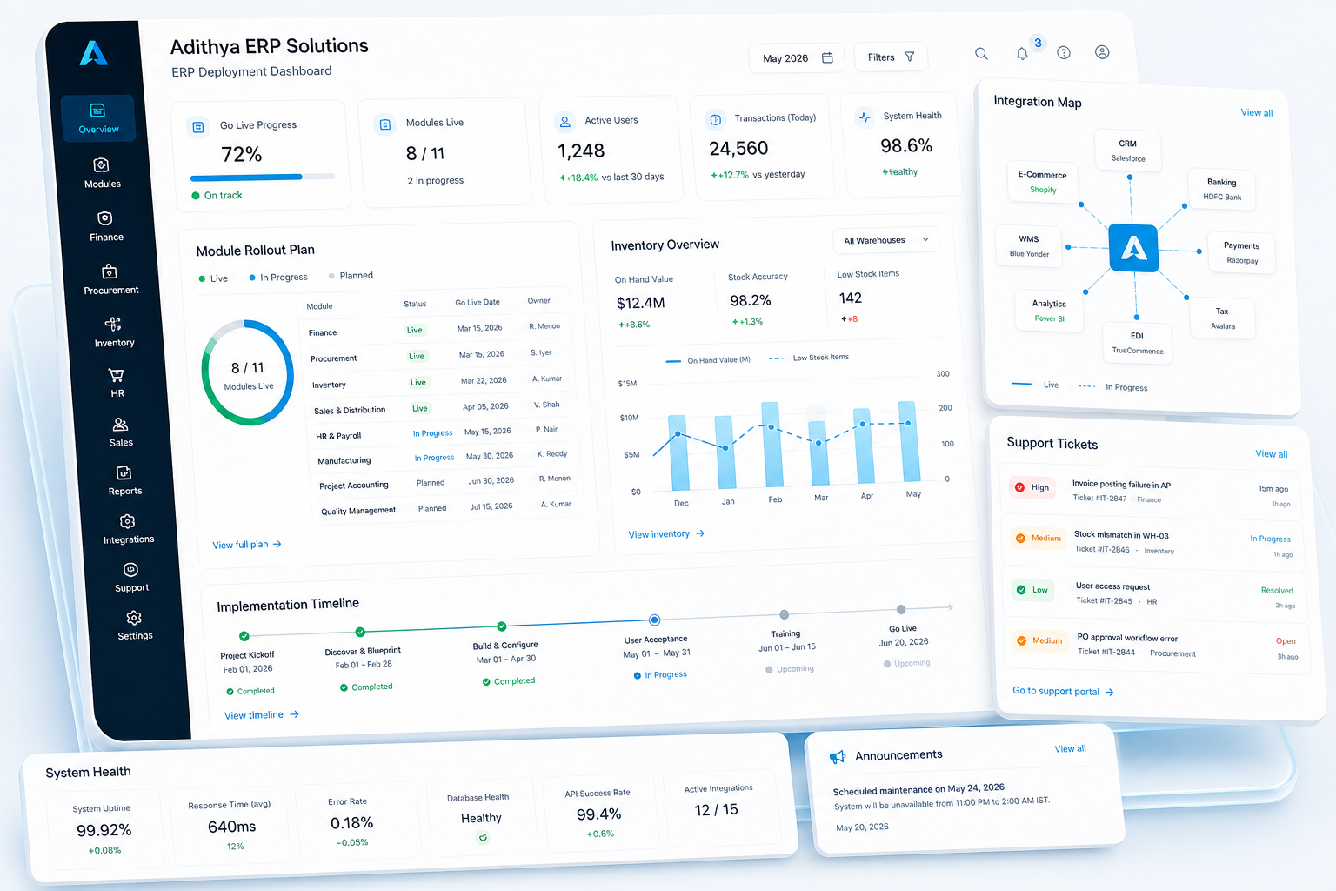
Task: Open the May 2026 date picker
Action: pos(797,58)
